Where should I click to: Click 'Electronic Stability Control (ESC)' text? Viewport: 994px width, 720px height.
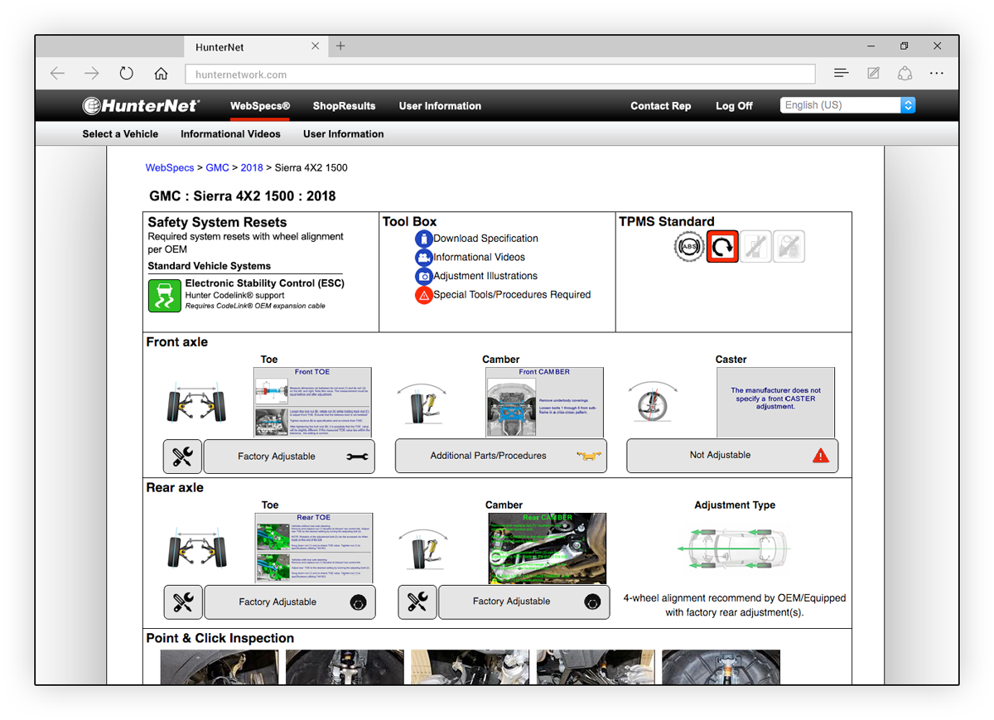coord(265,283)
